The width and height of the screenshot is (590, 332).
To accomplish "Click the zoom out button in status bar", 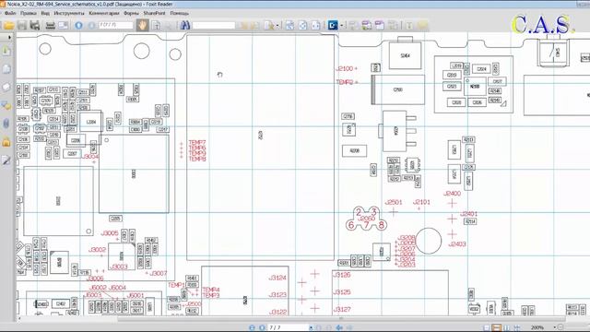I will pyautogui.click(x=560, y=327).
